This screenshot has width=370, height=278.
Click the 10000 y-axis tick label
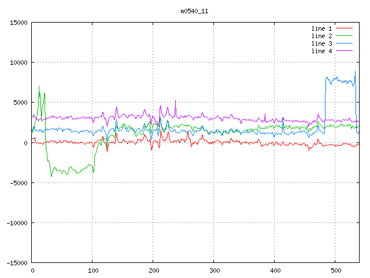(x=18, y=63)
